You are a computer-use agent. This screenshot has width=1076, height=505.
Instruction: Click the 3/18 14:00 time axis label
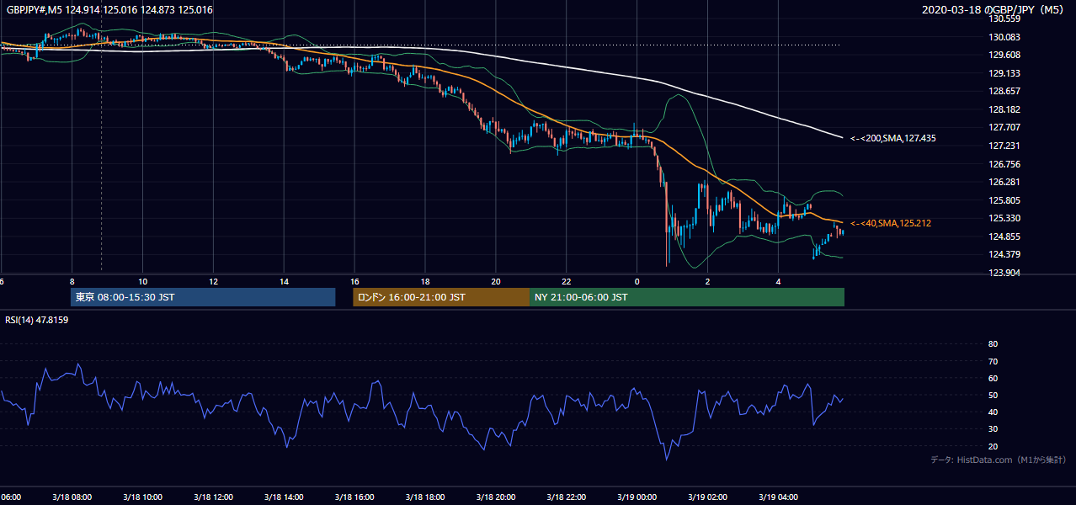point(283,497)
